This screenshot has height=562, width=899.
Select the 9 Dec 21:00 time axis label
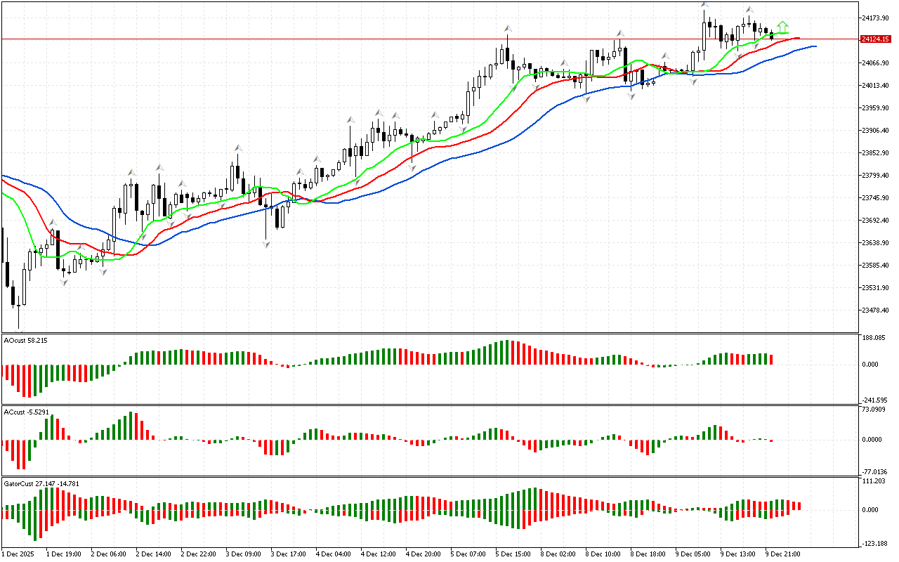coord(783,554)
